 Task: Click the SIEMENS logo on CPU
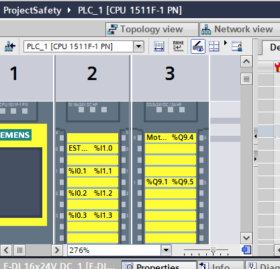point(15,135)
